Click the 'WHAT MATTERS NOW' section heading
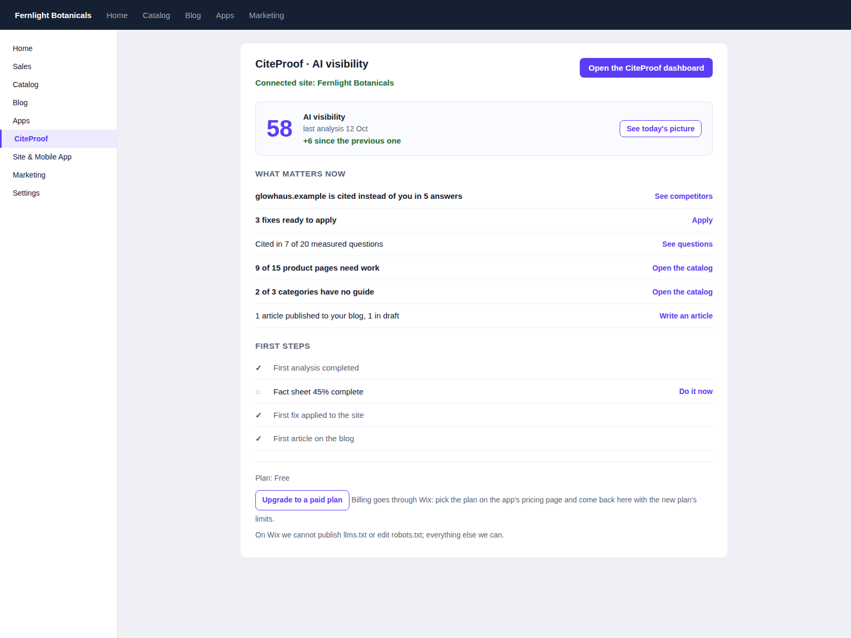This screenshot has width=851, height=638. (300, 174)
